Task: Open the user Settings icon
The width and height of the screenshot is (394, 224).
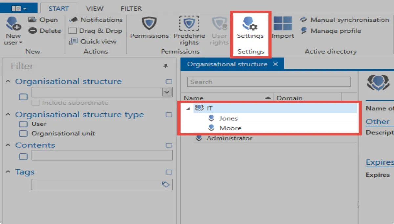Action: pos(250,24)
